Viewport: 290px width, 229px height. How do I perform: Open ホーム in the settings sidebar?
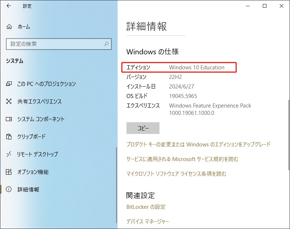tap(24, 27)
